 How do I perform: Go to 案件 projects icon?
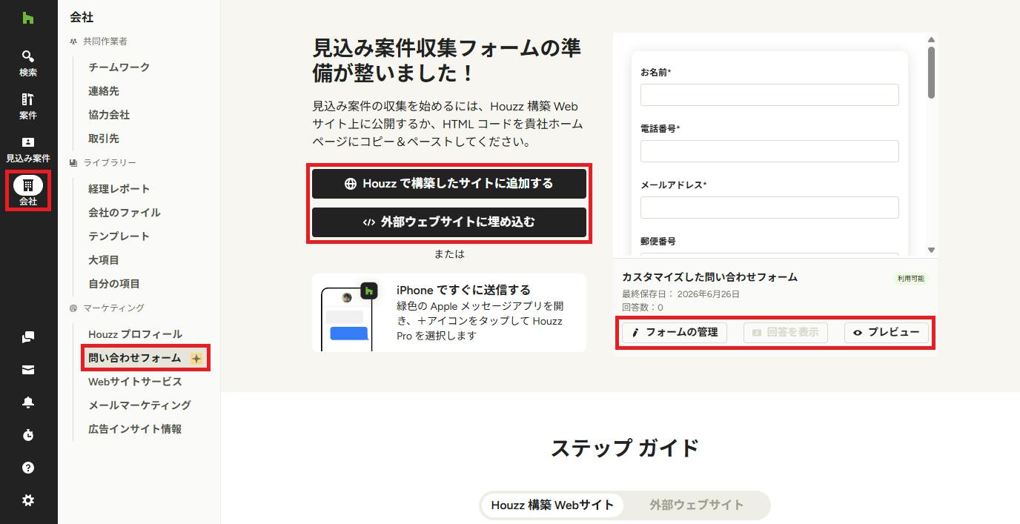pyautogui.click(x=28, y=106)
